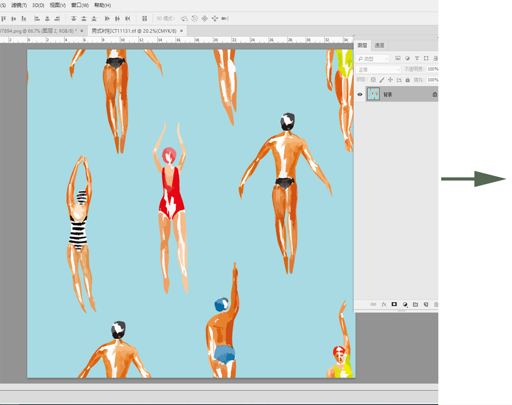Close the 男式衬衫CT11131.tif document tab
512x405 pixels.
tap(181, 31)
